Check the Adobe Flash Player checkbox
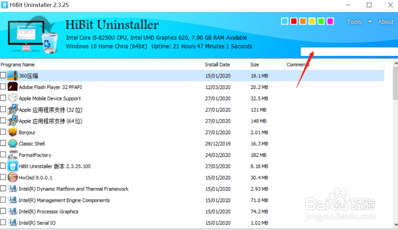This screenshot has width=398, height=230. click(3, 86)
